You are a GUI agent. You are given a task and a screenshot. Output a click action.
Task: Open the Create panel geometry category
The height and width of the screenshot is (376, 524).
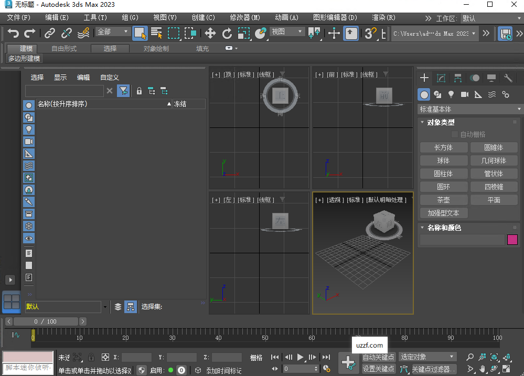point(424,94)
